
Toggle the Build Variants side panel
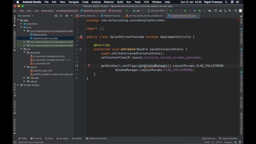(15, 126)
